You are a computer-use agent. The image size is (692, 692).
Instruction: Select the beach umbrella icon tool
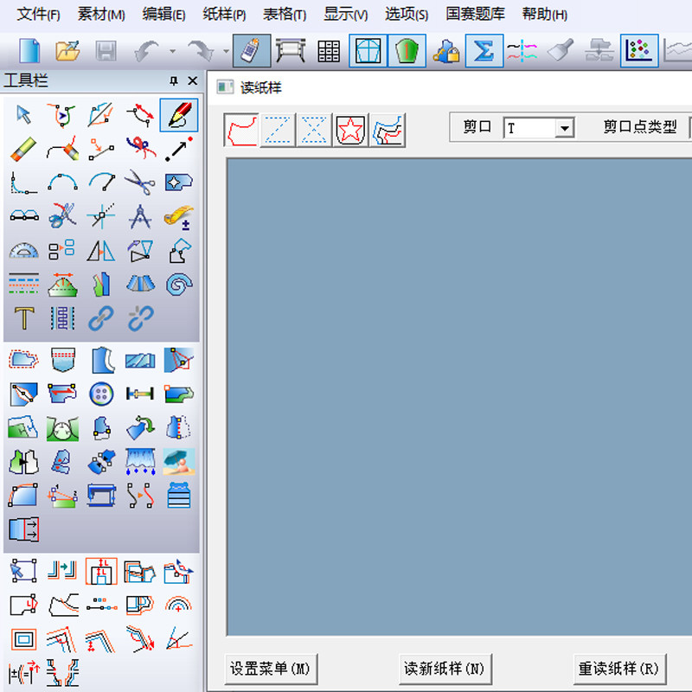click(x=179, y=462)
